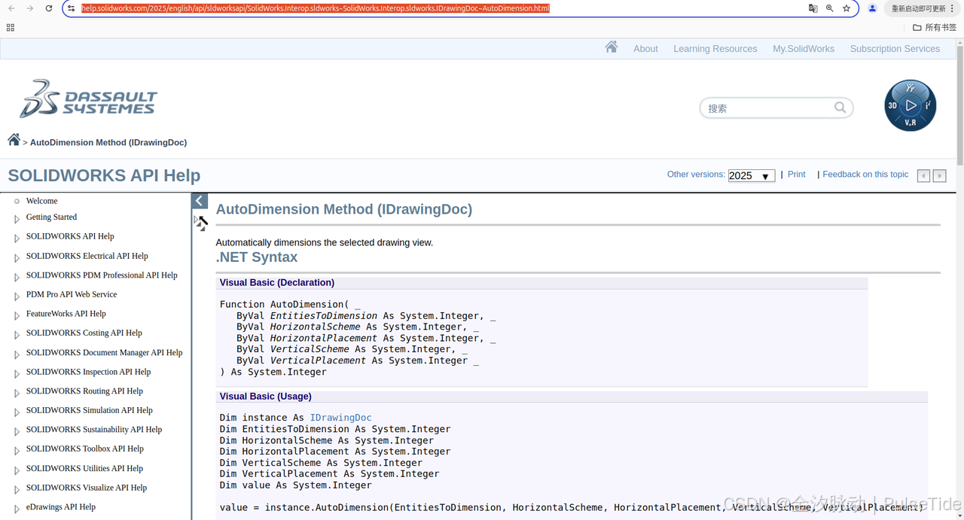Click the Welcome bullet icon
Image resolution: width=964 pixels, height=520 pixels.
pyautogui.click(x=17, y=201)
